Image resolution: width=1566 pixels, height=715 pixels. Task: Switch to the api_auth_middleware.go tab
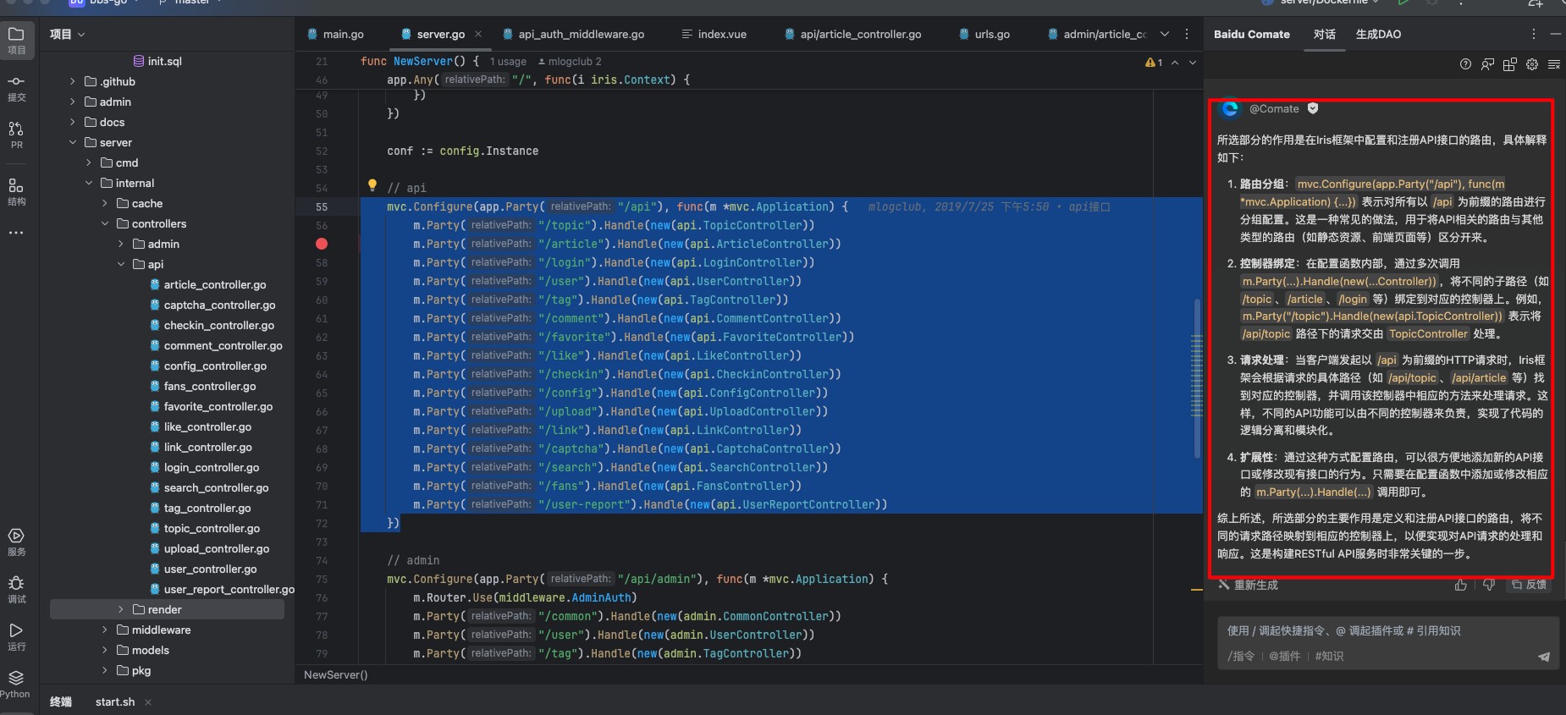point(573,34)
